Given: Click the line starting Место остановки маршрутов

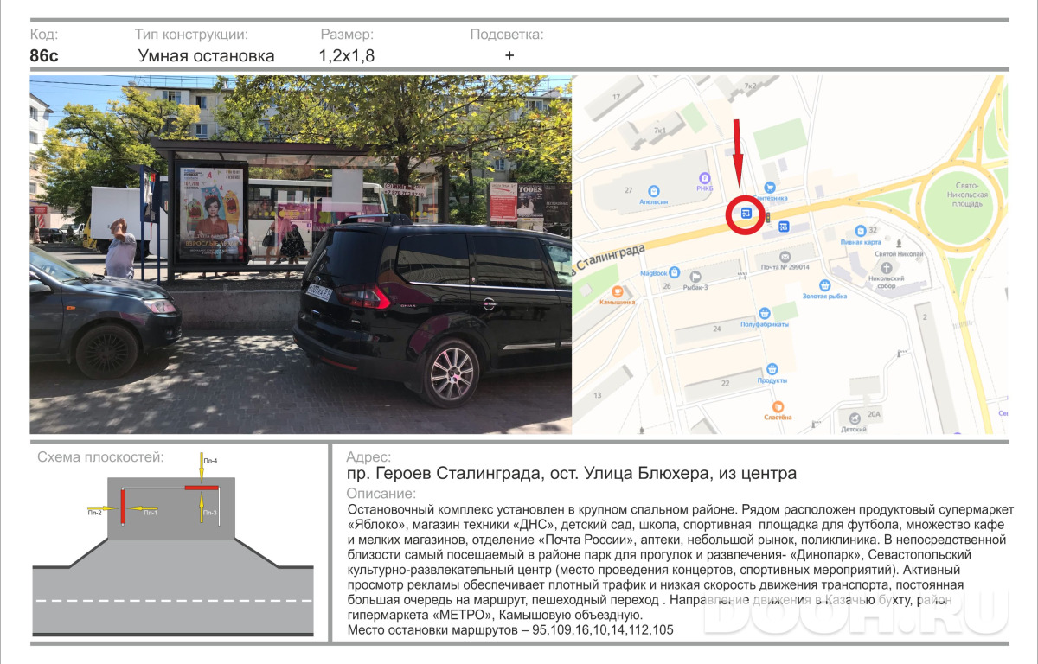Looking at the screenshot, I should point(509,630).
